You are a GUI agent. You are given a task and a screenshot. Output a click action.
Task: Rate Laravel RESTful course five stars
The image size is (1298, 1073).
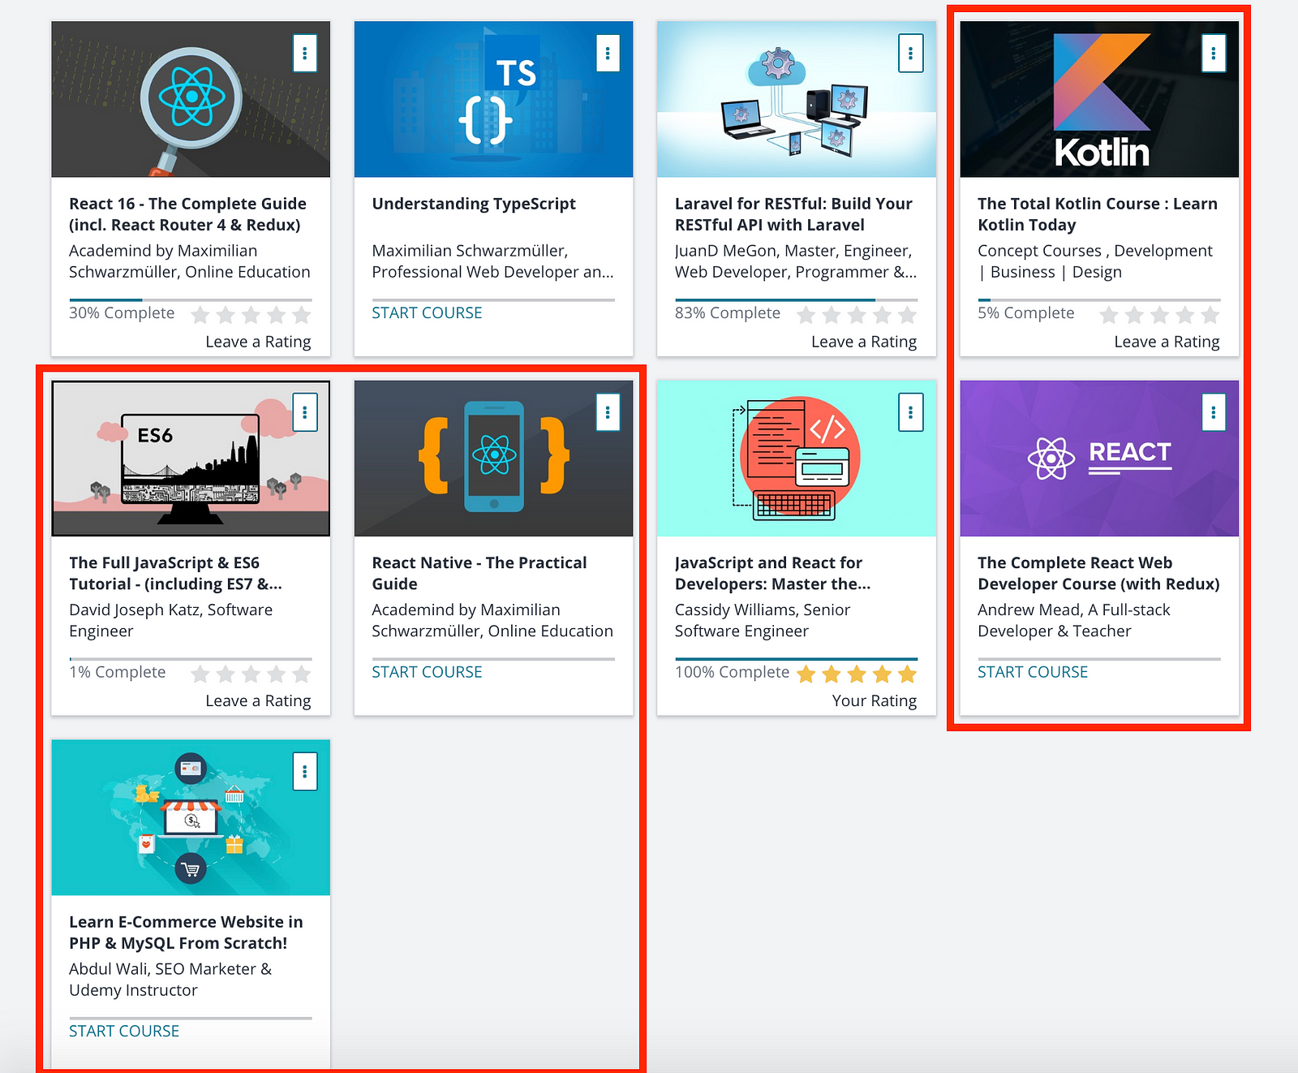pos(907,315)
